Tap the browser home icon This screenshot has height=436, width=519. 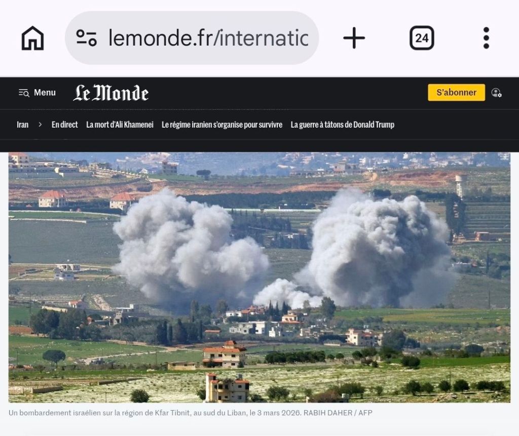click(32, 38)
